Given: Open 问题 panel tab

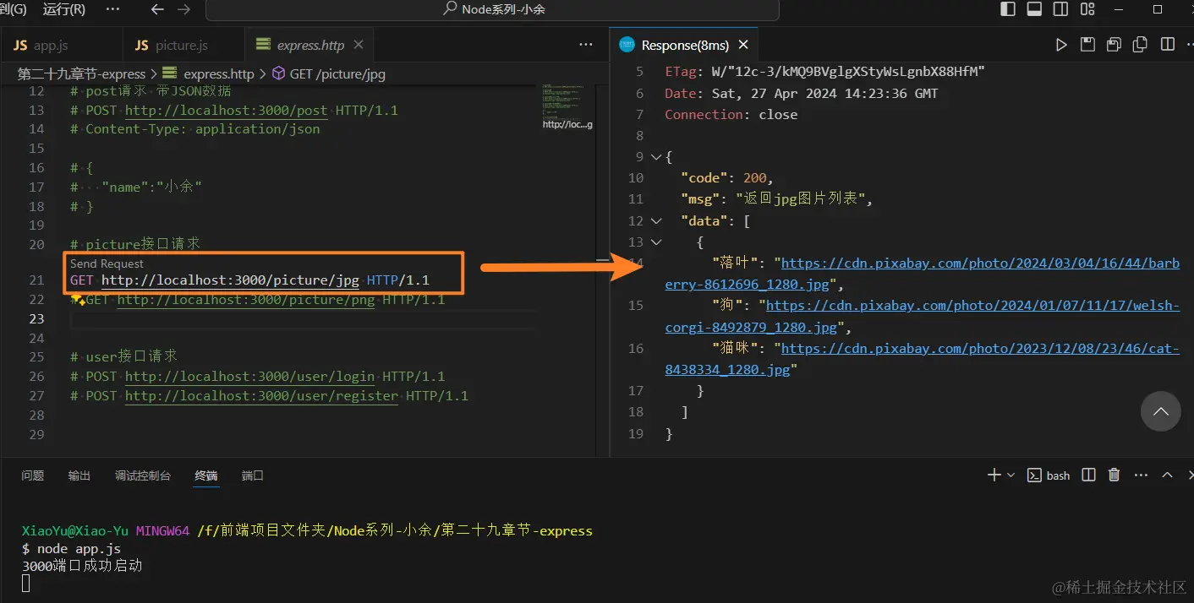Looking at the screenshot, I should click(33, 475).
